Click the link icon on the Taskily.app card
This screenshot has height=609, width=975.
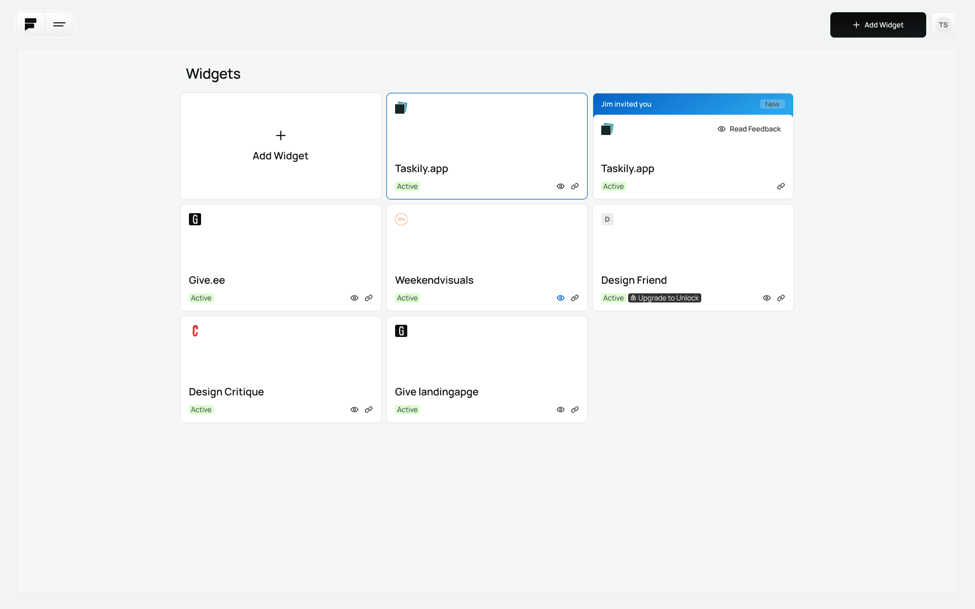575,186
